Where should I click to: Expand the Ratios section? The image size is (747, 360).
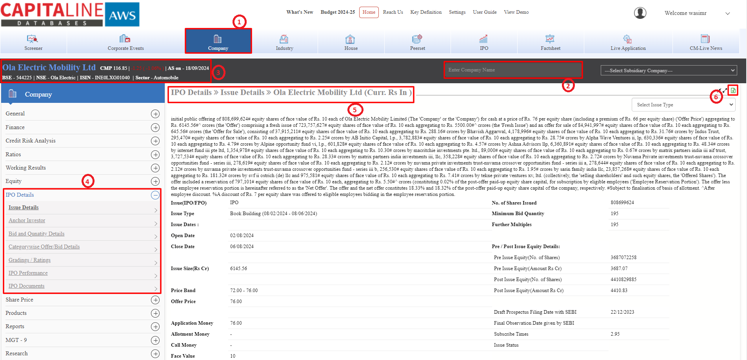pos(155,155)
